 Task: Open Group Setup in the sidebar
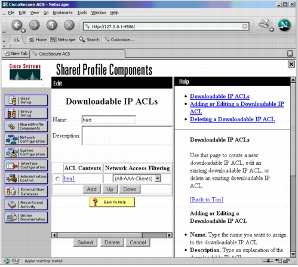(x=26, y=113)
